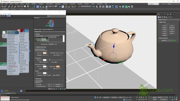Activate the Select Object tool
Viewport: 180px width, 101px height.
(x=25, y=7)
